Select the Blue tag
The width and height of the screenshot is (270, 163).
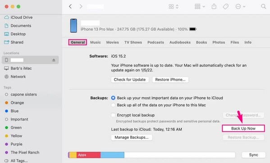[x=12, y=111]
